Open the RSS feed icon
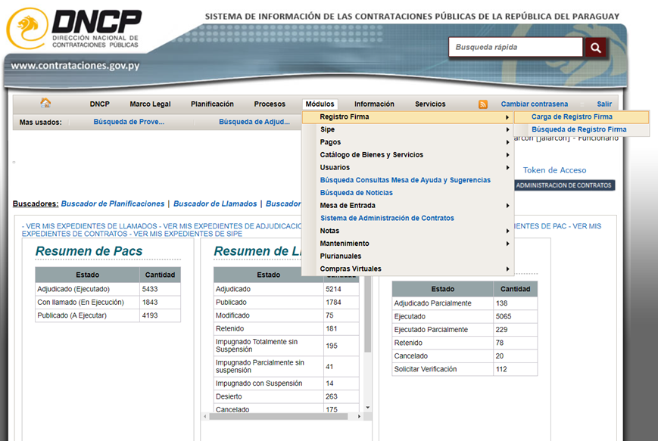Screen dimensions: 658x441 (x=483, y=104)
